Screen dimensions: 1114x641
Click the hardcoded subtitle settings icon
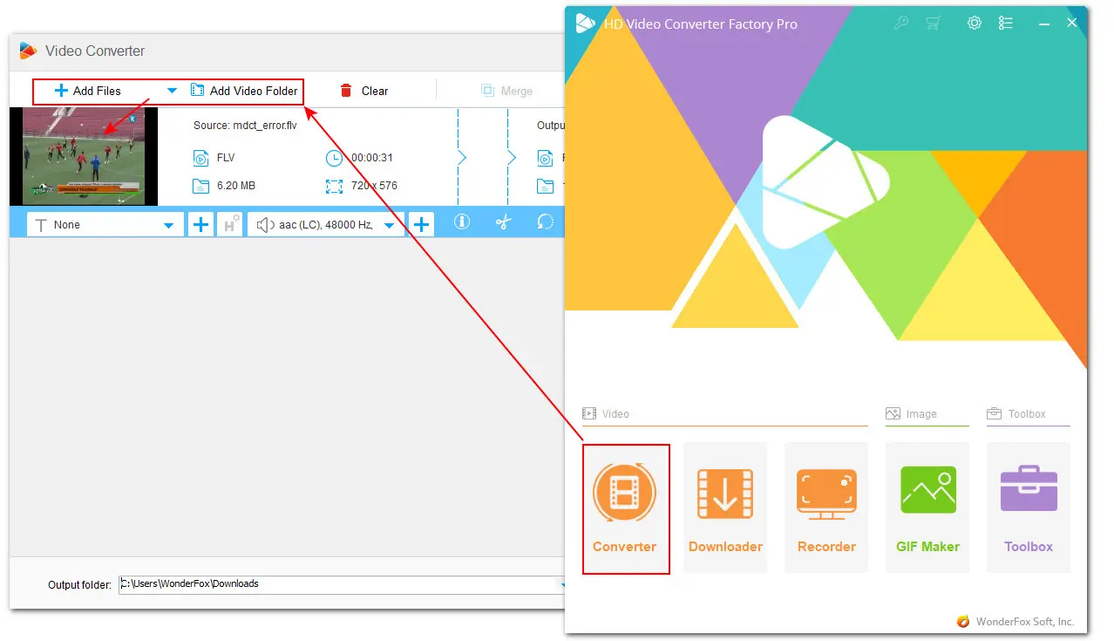point(231,225)
